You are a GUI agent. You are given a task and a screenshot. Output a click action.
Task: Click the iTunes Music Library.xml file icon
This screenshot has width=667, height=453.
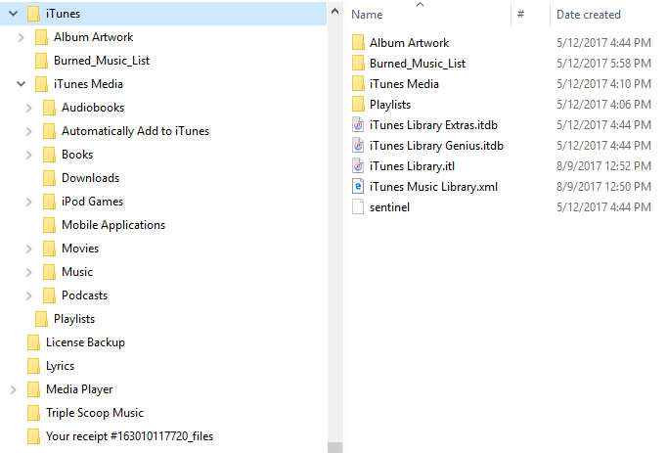[358, 186]
